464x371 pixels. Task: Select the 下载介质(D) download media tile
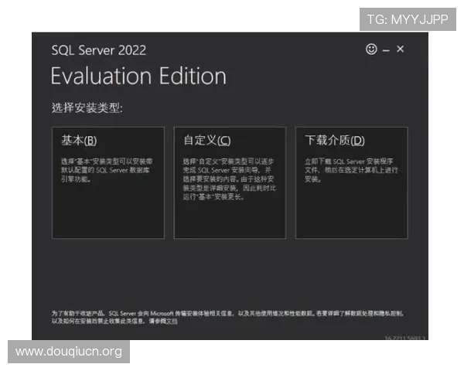click(352, 183)
